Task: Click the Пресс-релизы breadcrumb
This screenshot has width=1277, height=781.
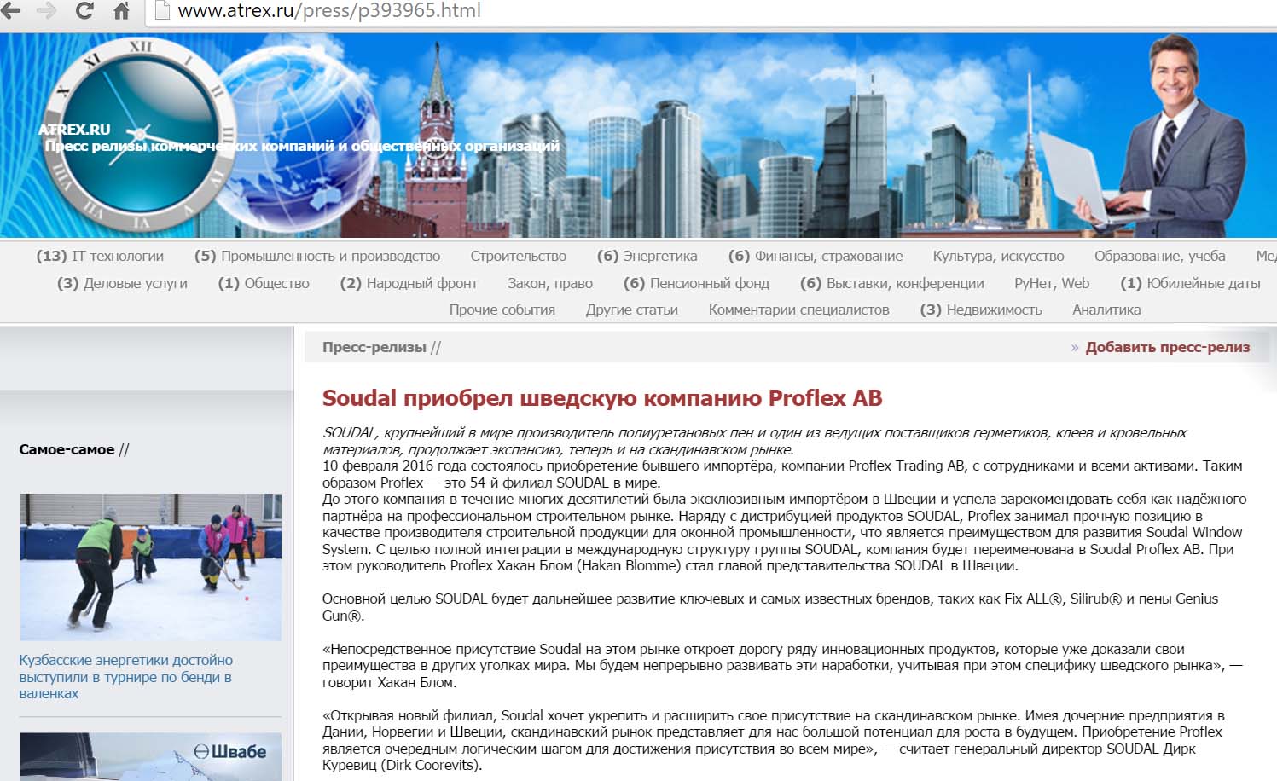Action: coord(374,347)
